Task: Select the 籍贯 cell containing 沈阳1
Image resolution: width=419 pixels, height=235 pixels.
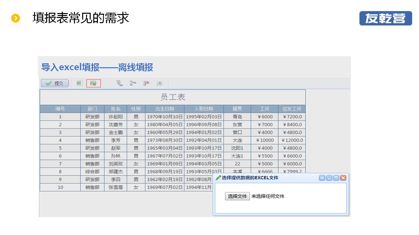Action: [x=237, y=148]
